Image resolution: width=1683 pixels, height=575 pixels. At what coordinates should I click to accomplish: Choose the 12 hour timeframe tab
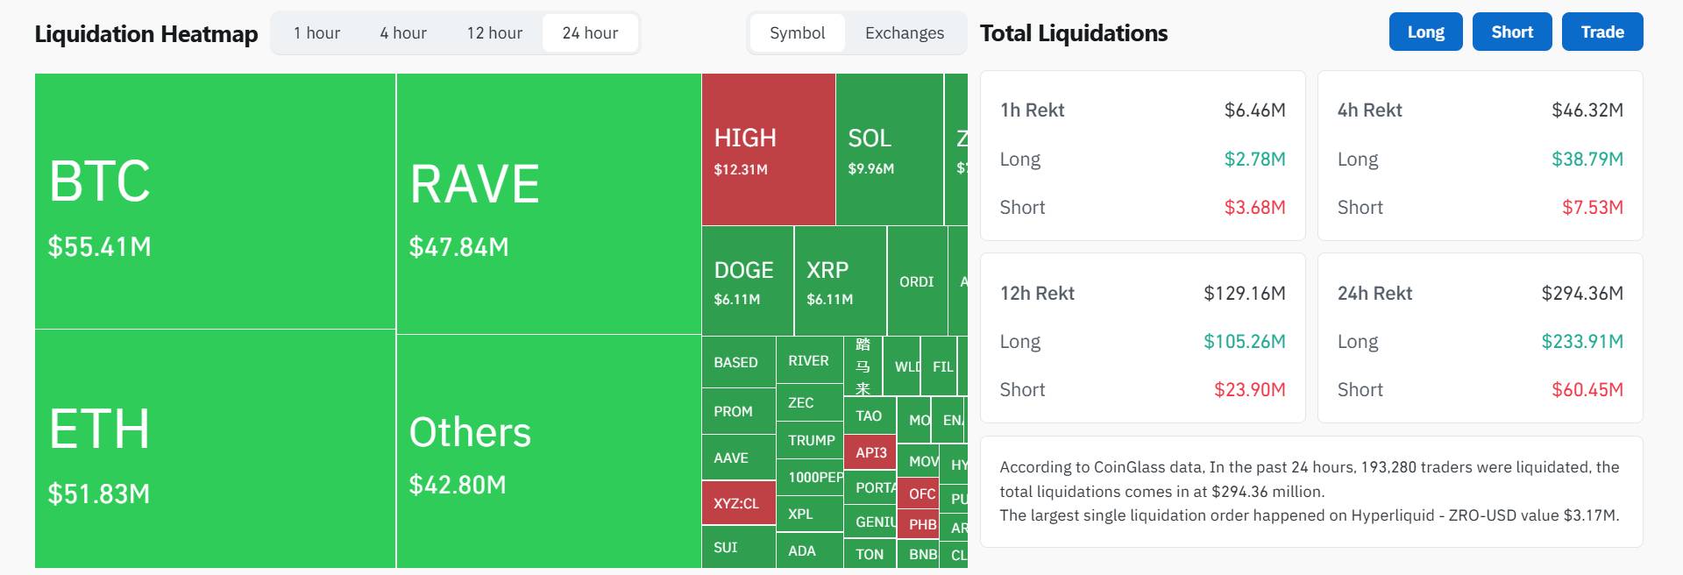tap(494, 33)
